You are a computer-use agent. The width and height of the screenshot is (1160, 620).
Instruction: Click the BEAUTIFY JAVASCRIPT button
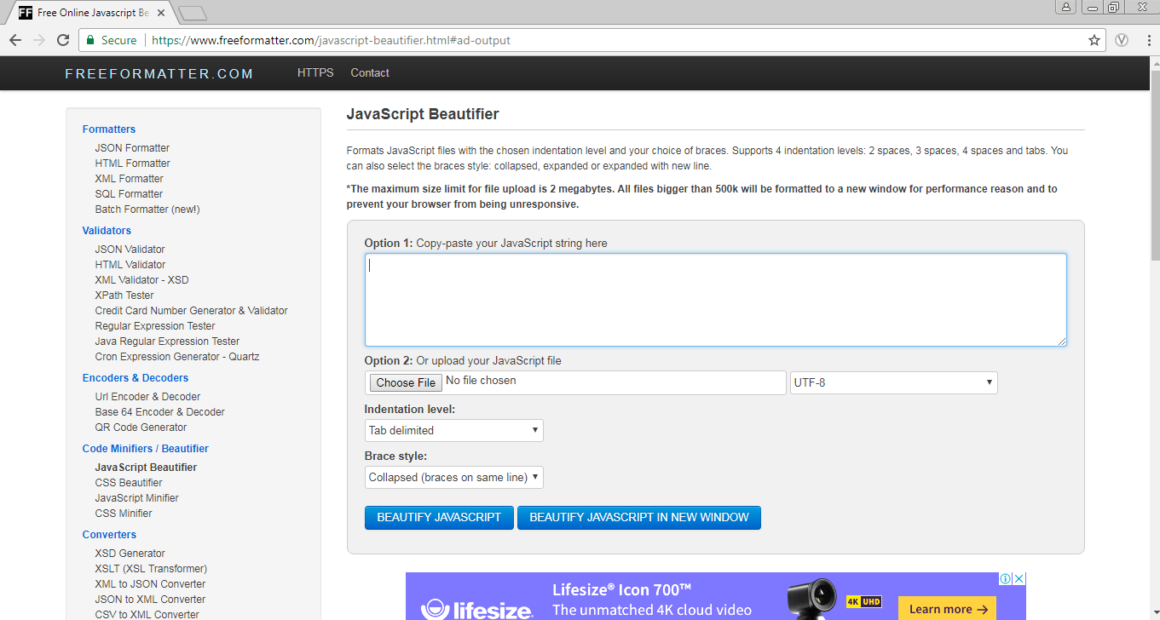[x=439, y=517]
